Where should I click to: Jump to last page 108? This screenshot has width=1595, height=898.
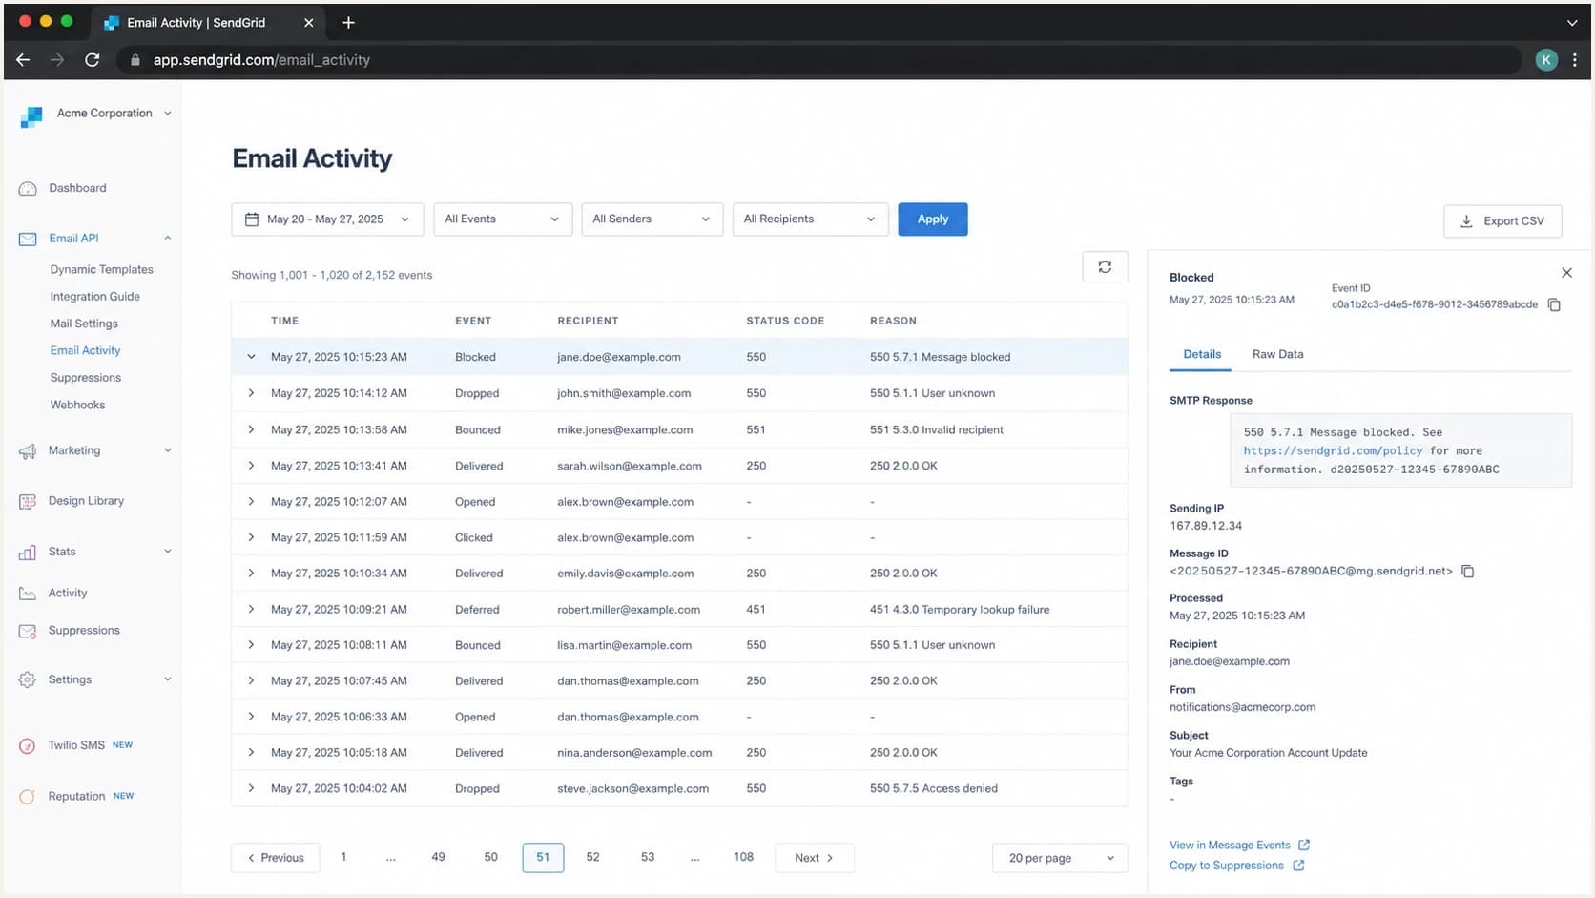point(743,857)
